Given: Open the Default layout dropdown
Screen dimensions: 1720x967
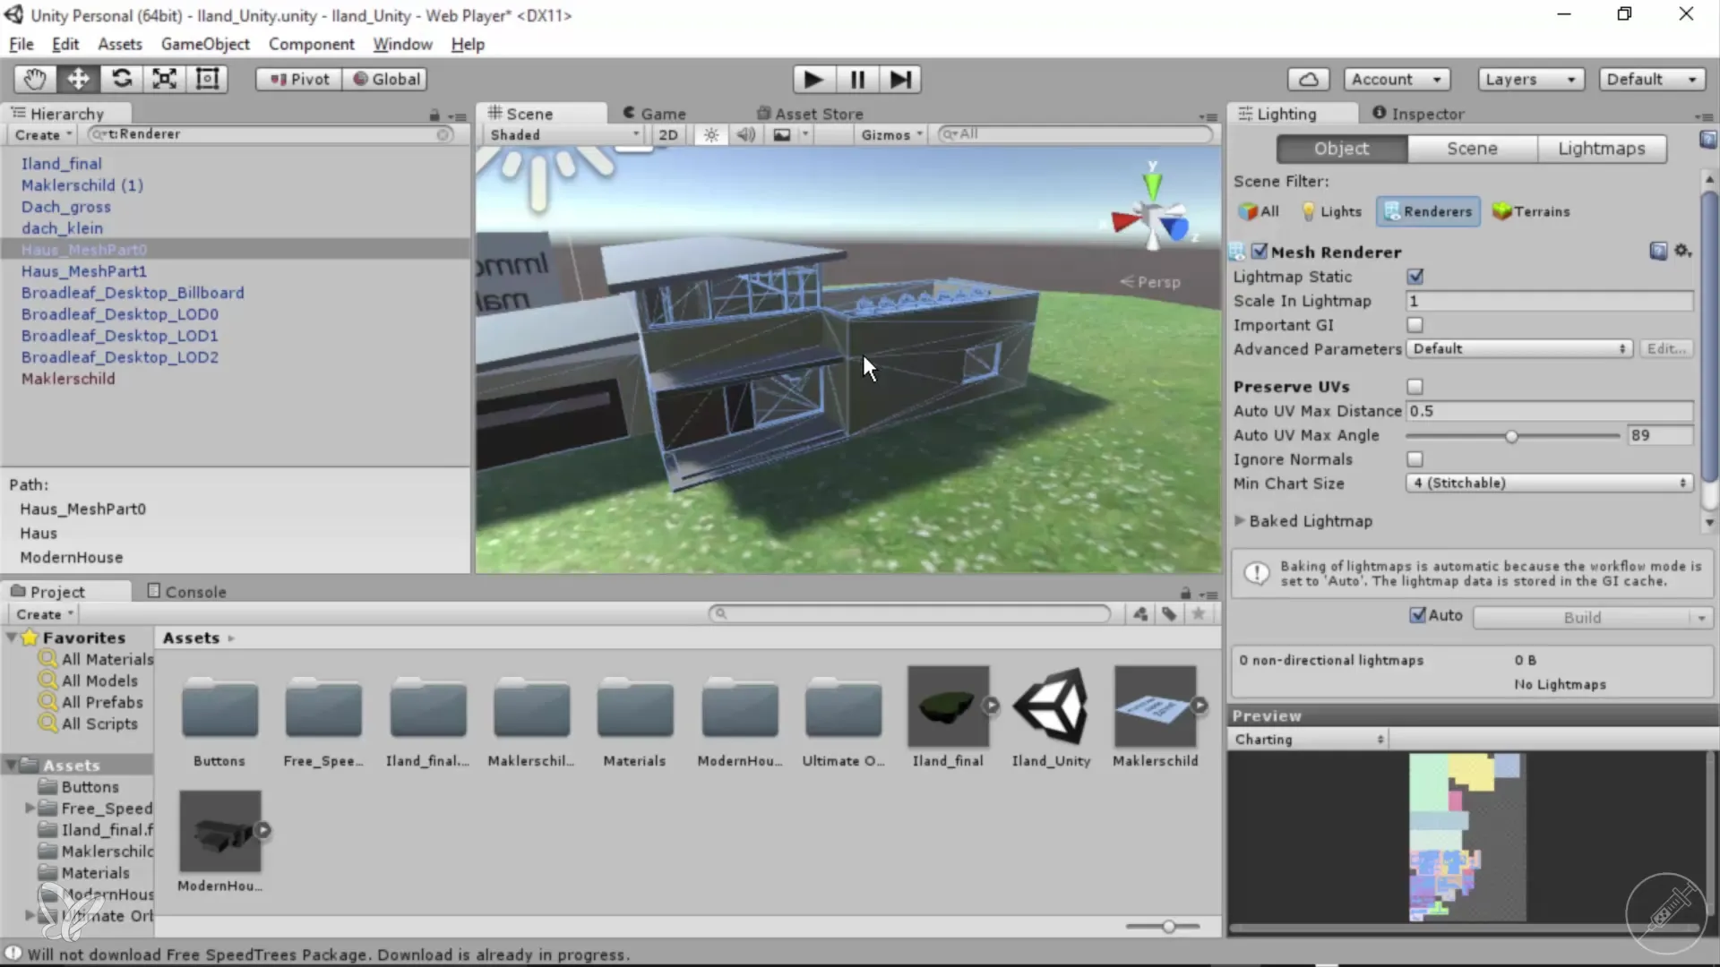Looking at the screenshot, I should click(1651, 79).
